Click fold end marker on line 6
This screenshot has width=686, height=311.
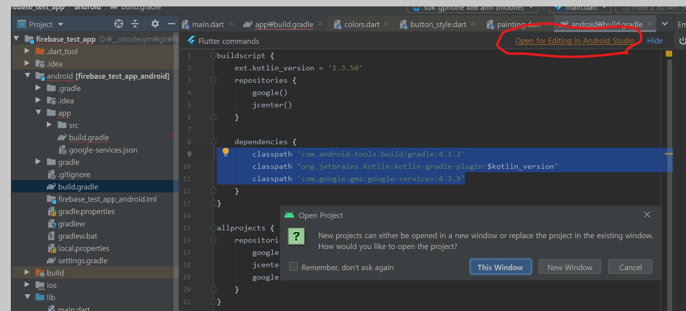(x=213, y=117)
